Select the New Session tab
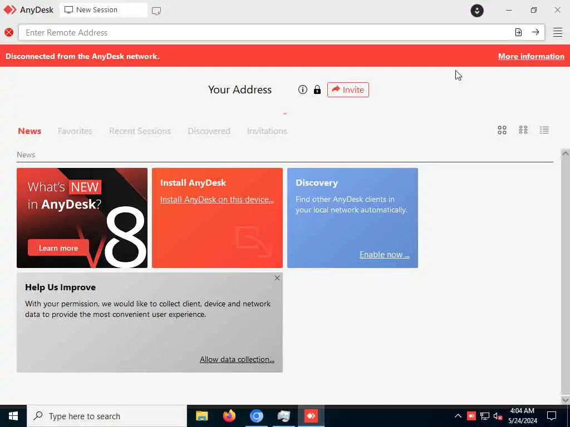The image size is (570, 427). [103, 10]
